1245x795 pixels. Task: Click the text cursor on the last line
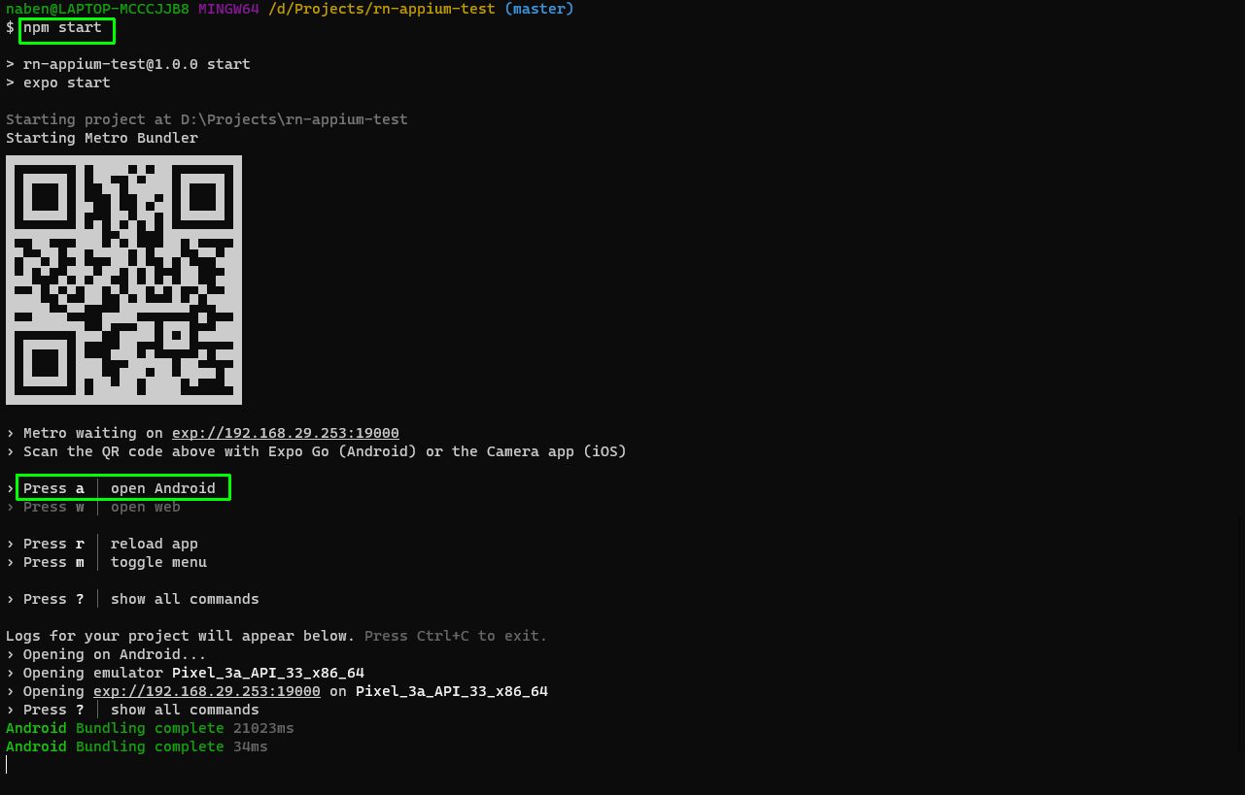point(7,765)
